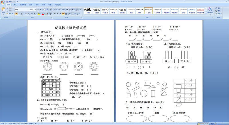229x125 pixels.
Task: Show or hide paragraph marks
Action: pyautogui.click(x=80, y=9)
